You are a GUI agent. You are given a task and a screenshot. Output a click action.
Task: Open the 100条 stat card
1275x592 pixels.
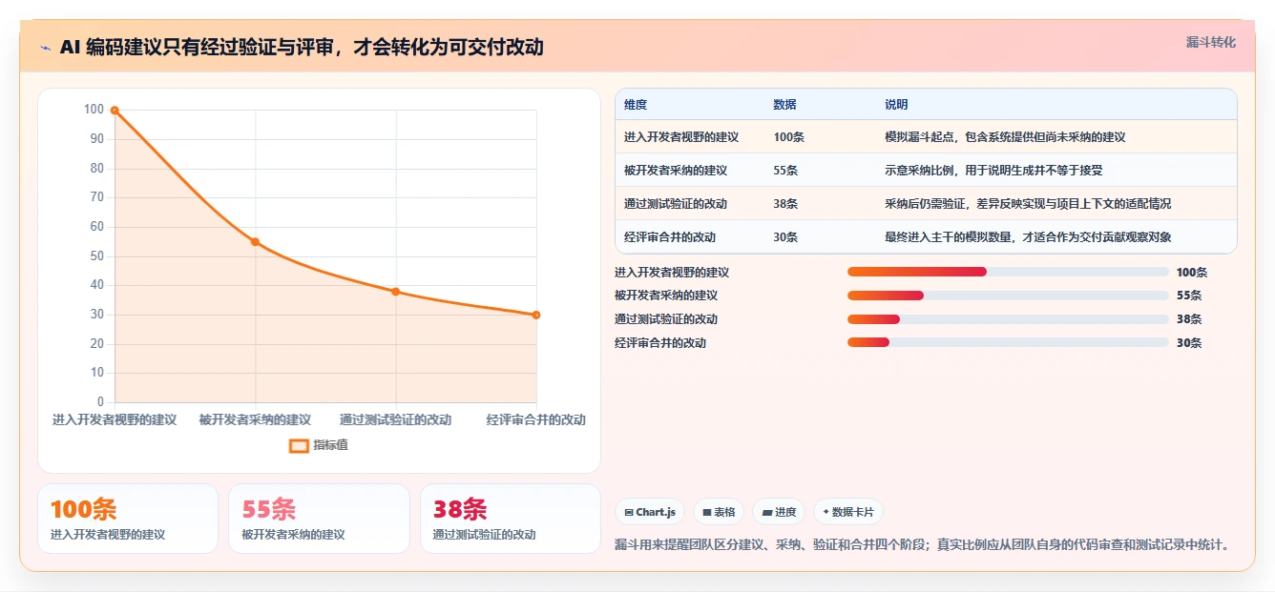[x=128, y=519]
